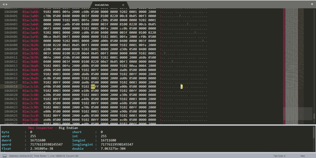The width and height of the screenshot is (316, 158).
Task: Select the highlighted 00 byte in hex
Action: pyautogui.click(x=93, y=86)
